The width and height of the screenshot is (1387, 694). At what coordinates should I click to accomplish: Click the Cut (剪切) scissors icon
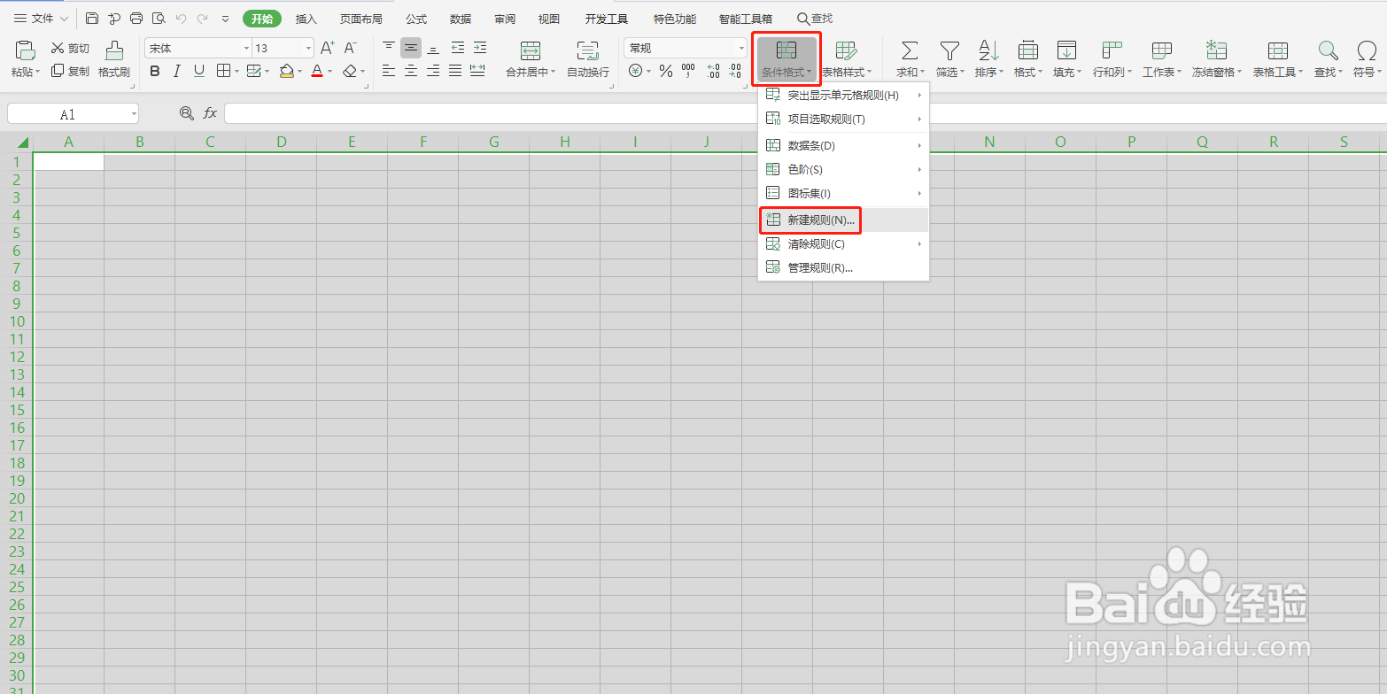(58, 48)
